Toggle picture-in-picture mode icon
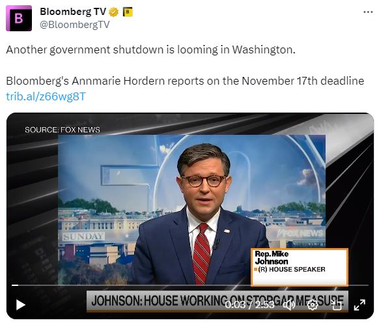379x325 pixels. point(337,305)
